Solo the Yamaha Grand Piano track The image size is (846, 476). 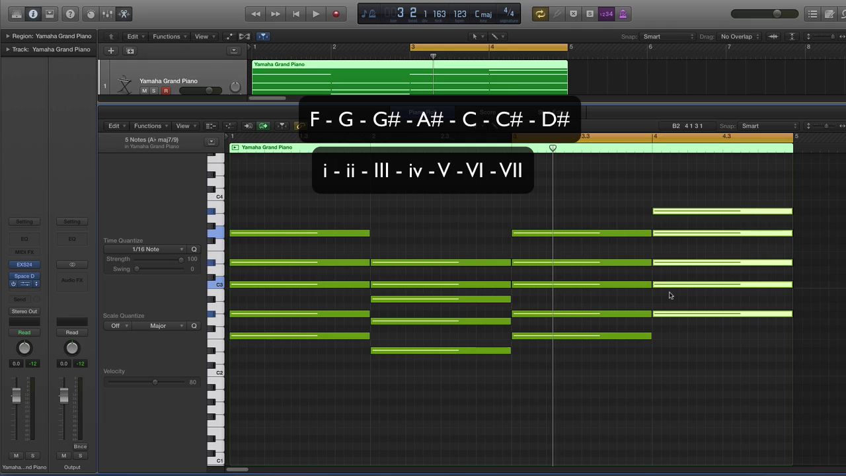(154, 91)
